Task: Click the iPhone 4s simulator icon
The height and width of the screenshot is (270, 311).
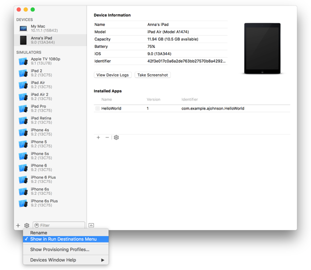Action: click(23, 132)
